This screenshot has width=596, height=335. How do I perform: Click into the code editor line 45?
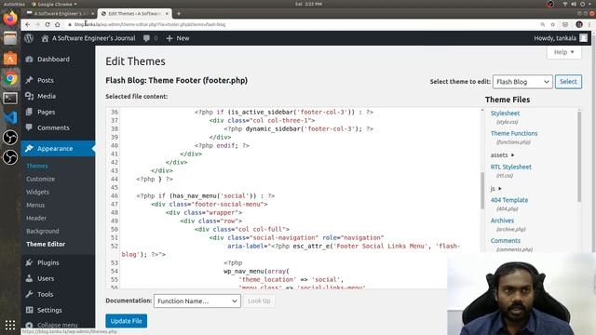(x=300, y=187)
